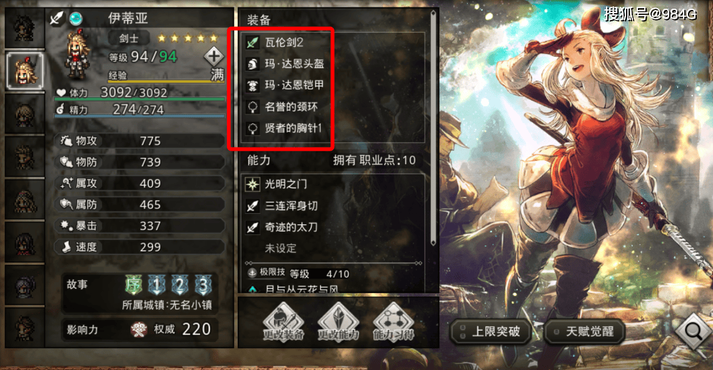Screen dimensions: 713x370
Task: Select the 瓦伦剑2 sword equipment slot
Action: [334, 42]
